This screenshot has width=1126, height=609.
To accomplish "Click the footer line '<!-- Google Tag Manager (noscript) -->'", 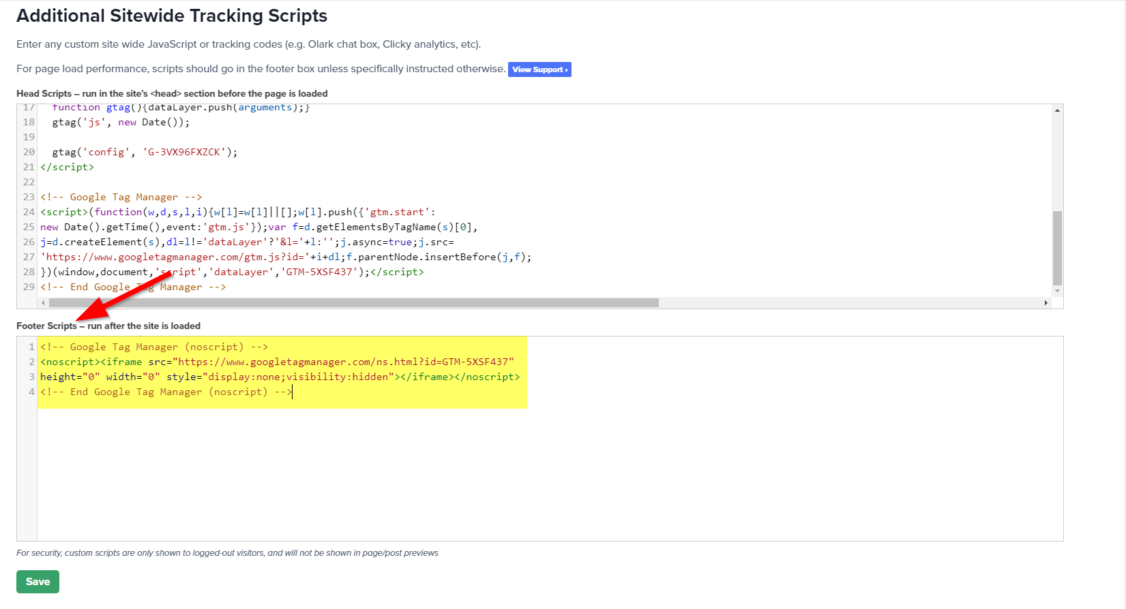I will [154, 347].
